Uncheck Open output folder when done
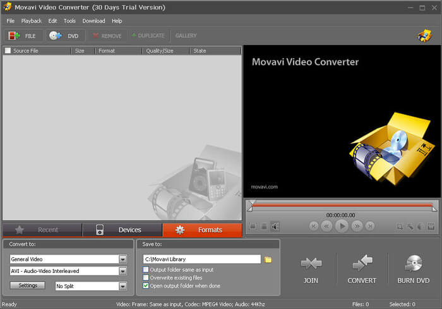Viewport: 442px width, 309px height. [146, 286]
